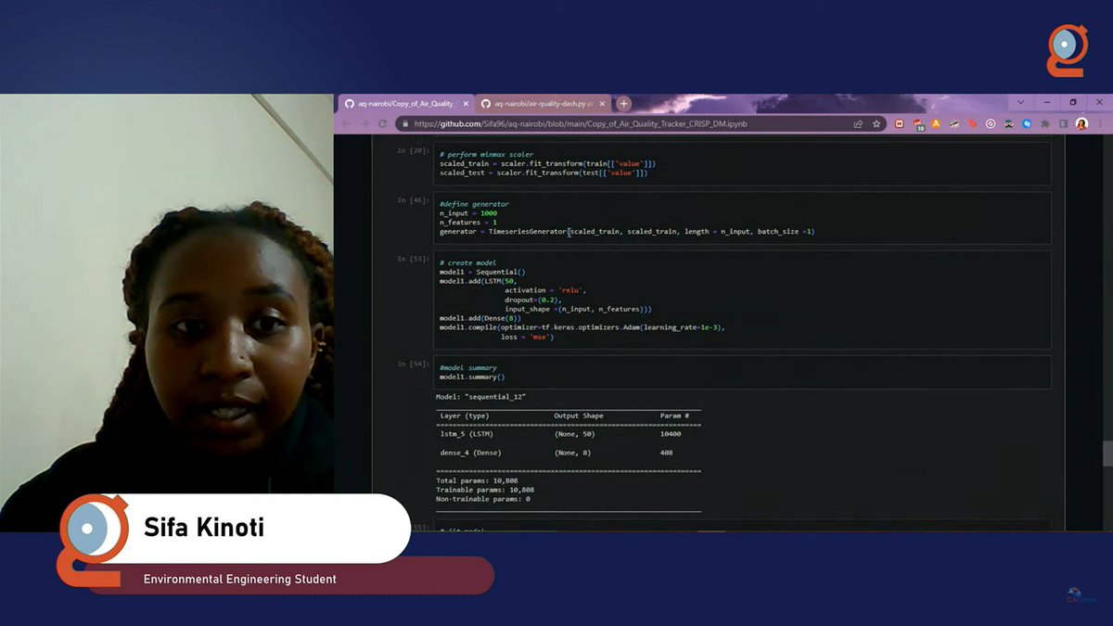Go back to the previous page
The image size is (1113, 626).
[x=348, y=123]
